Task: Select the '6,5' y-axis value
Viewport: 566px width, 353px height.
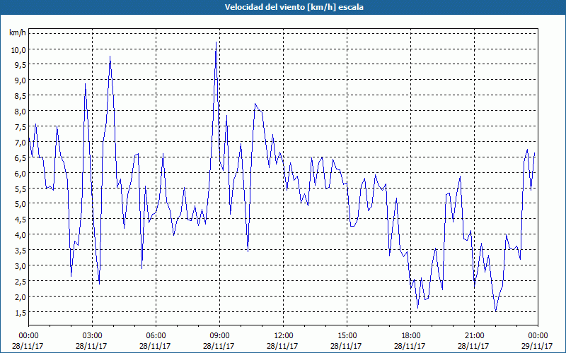Action: (x=20, y=157)
